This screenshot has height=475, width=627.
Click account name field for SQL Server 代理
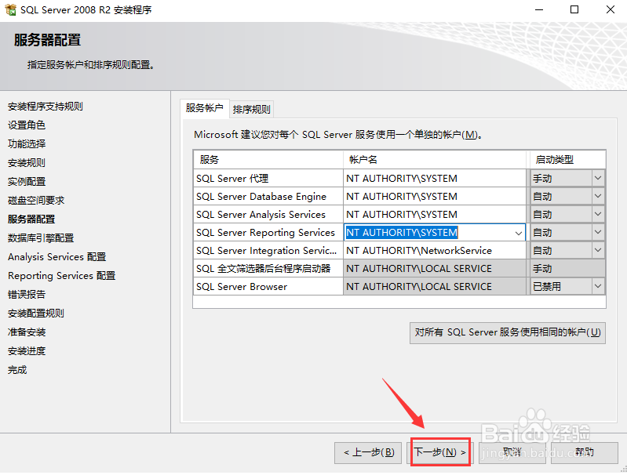[435, 178]
